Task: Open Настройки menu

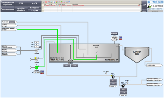Action: (x=35, y=8)
